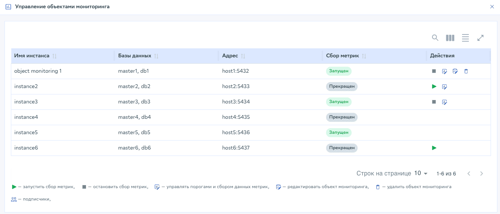The width and height of the screenshot is (500, 214).
Task: Select the instance3 name cell
Action: [x=26, y=102]
